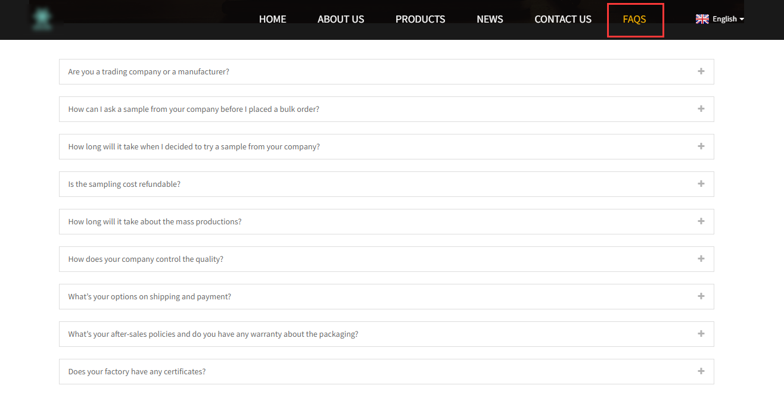Image resolution: width=784 pixels, height=407 pixels.
Task: Click the 'Is the sampling cost refundable?' text
Action: [x=124, y=184]
